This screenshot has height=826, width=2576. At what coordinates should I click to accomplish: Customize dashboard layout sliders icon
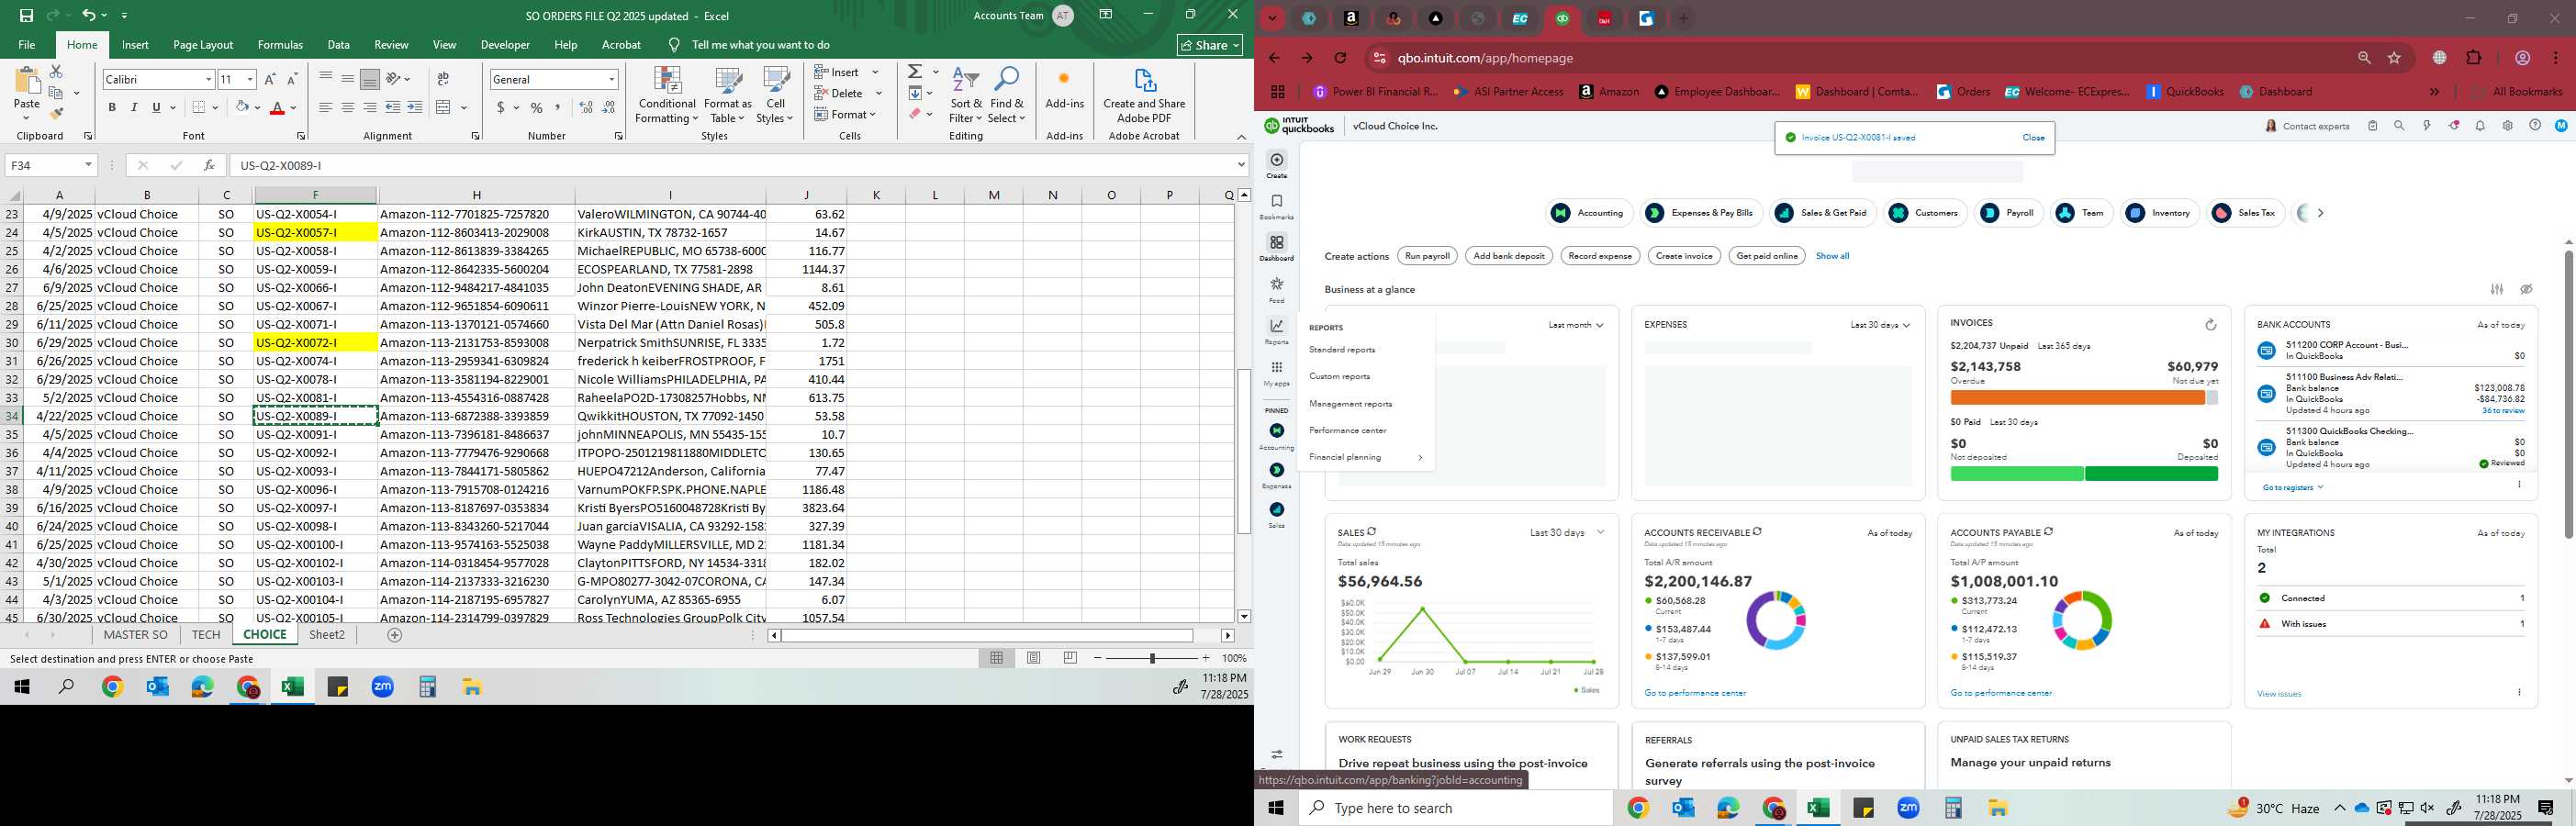(2497, 290)
